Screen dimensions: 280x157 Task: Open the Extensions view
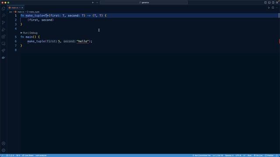click(3, 37)
